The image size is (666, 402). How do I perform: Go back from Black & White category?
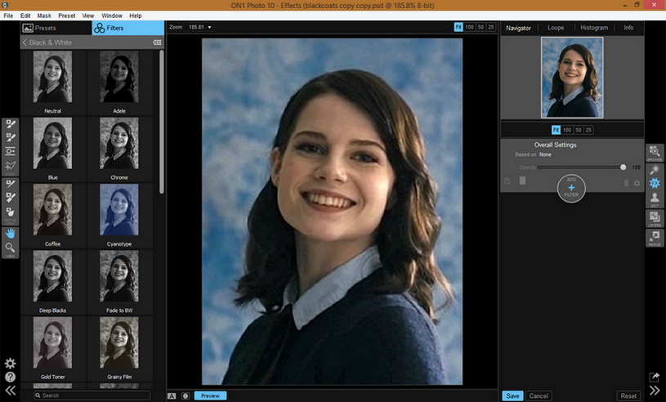click(x=25, y=42)
